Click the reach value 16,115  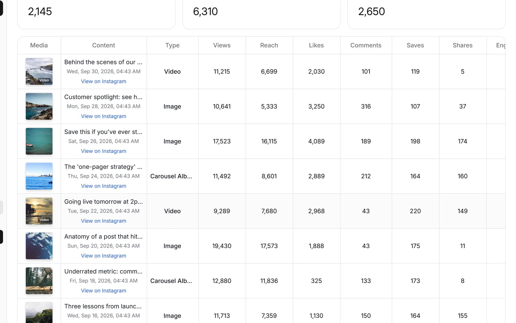pos(269,141)
